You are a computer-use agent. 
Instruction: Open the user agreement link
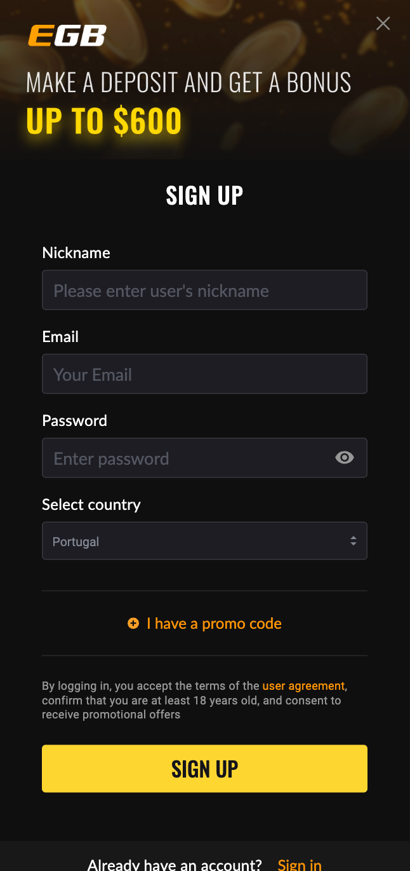point(303,686)
